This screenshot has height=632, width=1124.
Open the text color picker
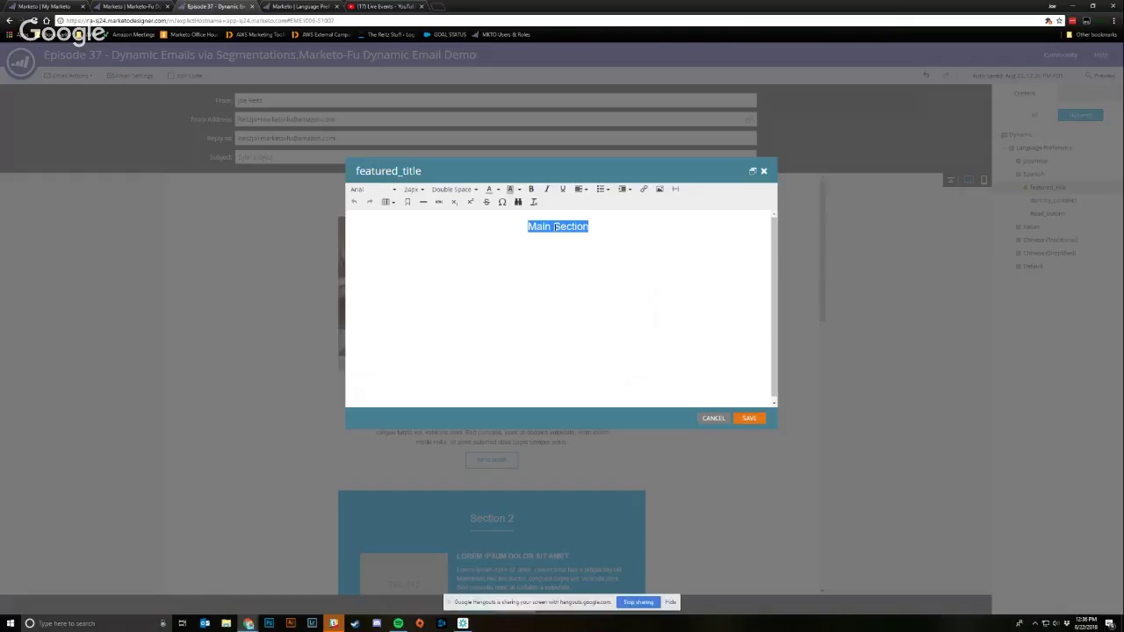coord(492,189)
